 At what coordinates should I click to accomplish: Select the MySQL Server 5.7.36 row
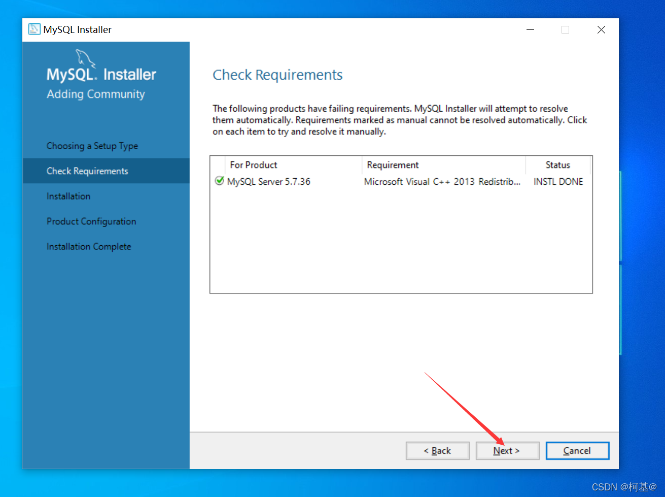click(x=401, y=182)
